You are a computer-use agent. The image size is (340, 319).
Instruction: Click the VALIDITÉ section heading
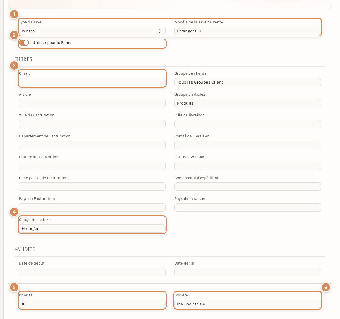pos(25,249)
